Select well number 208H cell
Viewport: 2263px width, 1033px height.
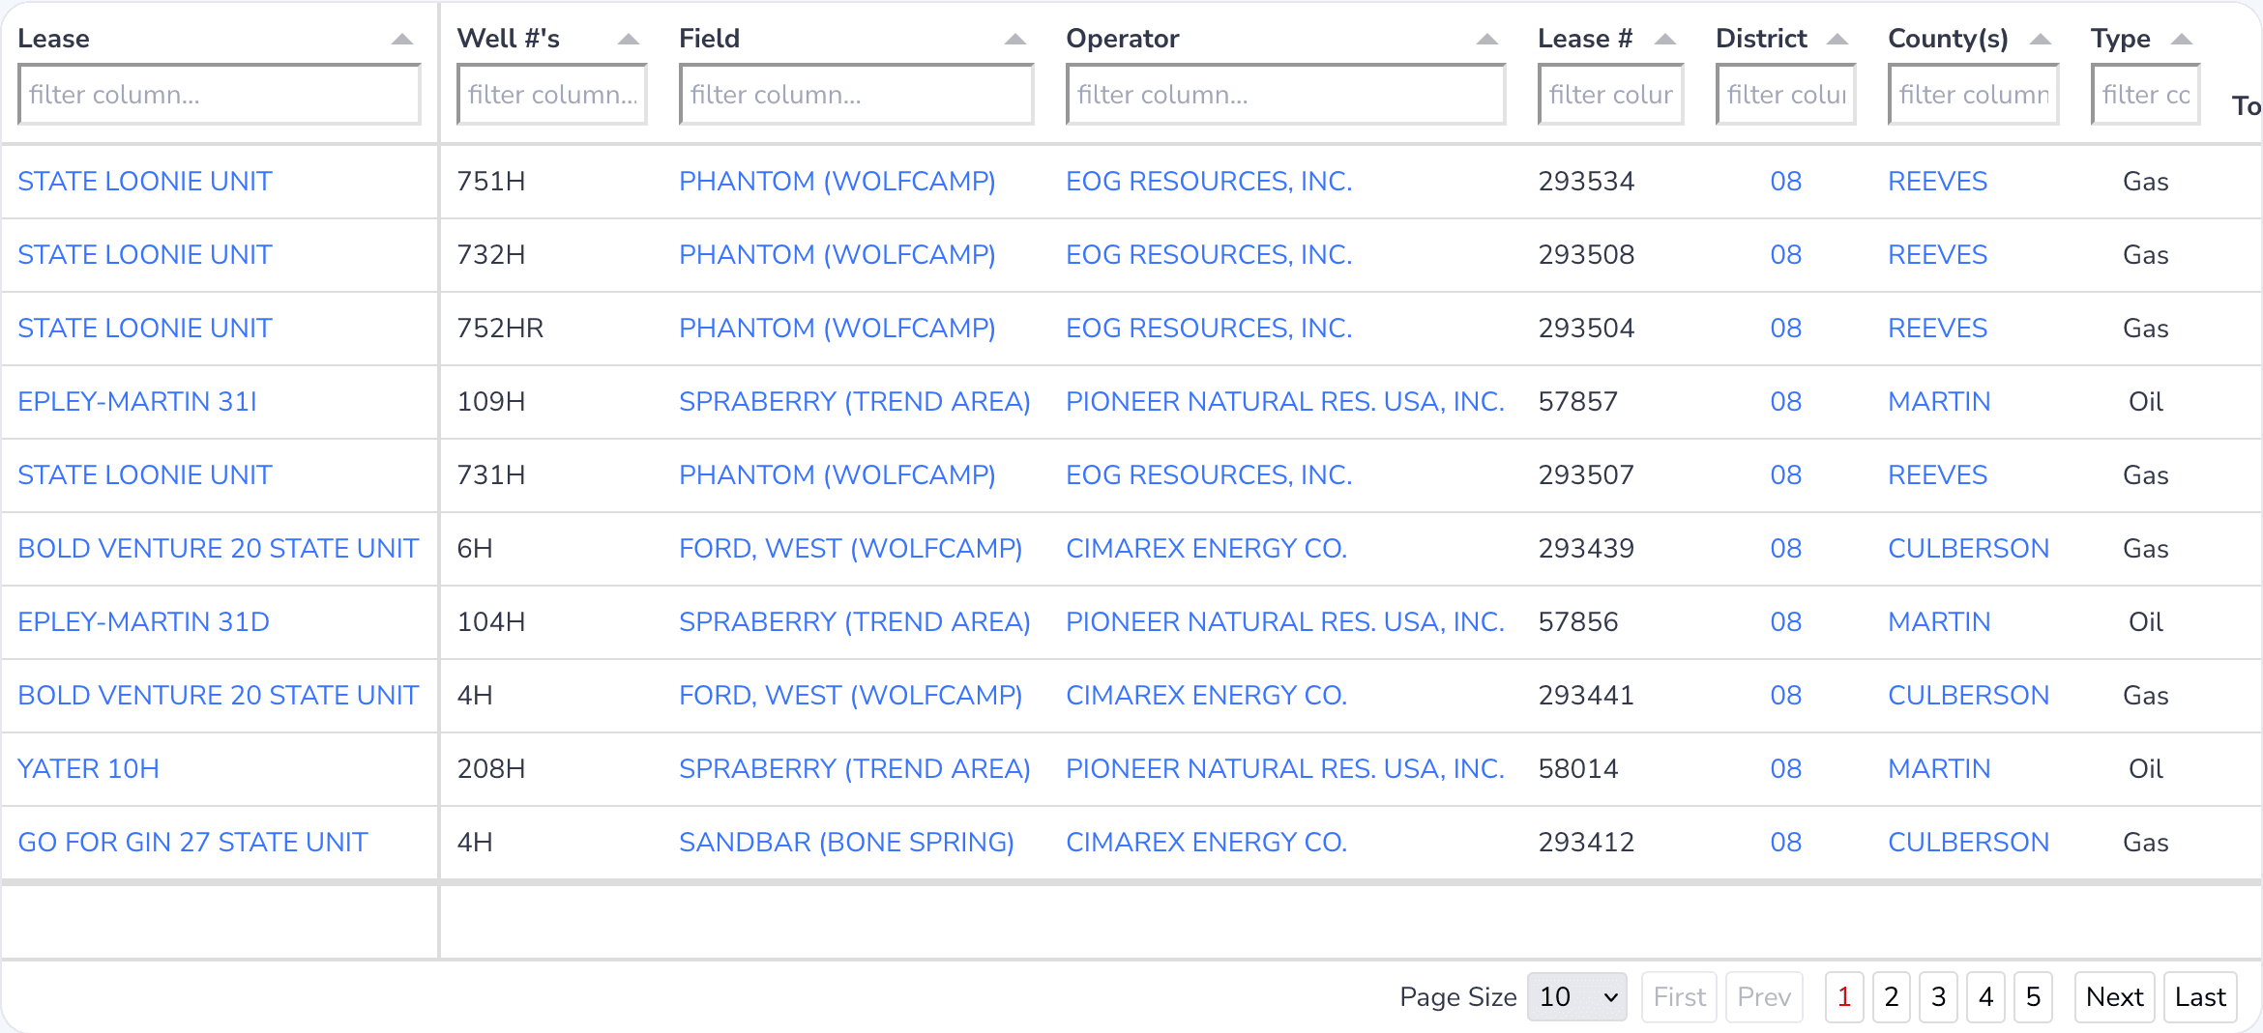coord(491,768)
